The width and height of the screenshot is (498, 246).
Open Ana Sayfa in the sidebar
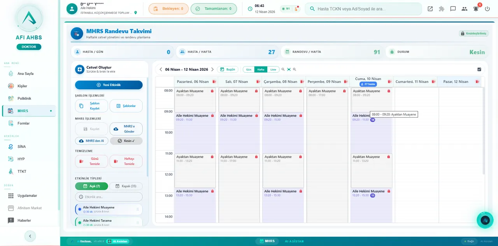29,74
